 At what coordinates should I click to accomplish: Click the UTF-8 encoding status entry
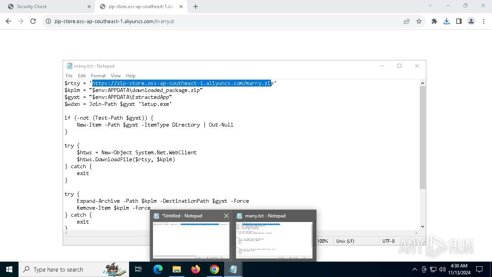(x=388, y=241)
